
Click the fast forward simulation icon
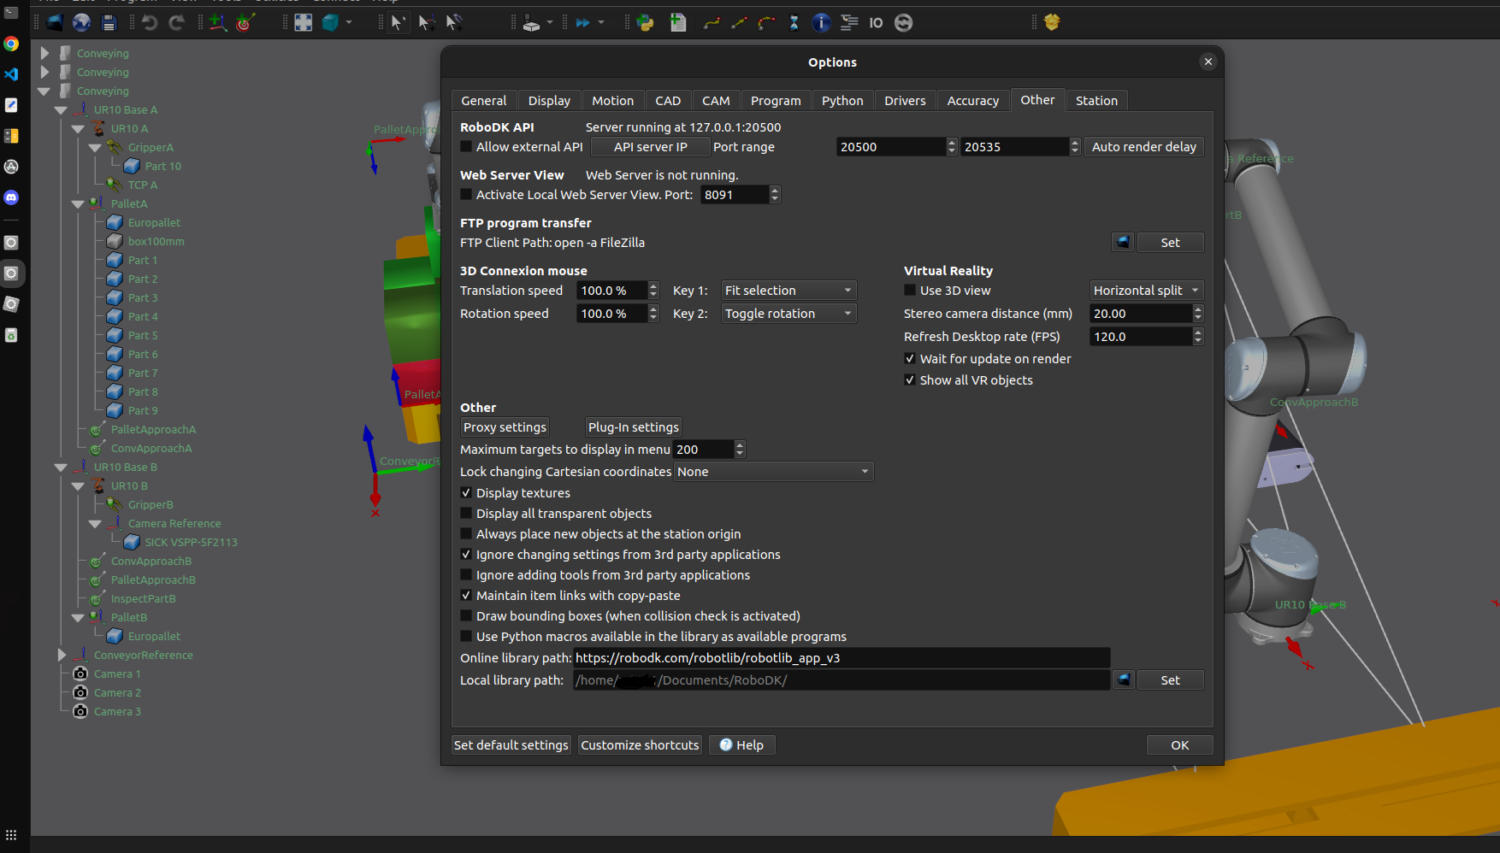point(583,23)
